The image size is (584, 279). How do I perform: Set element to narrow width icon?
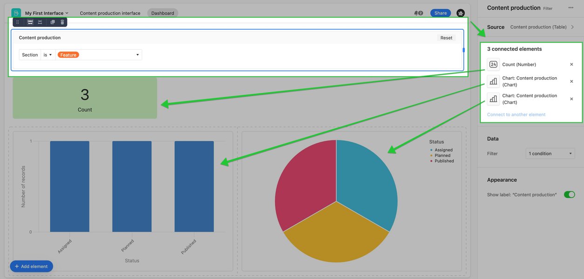point(40,22)
